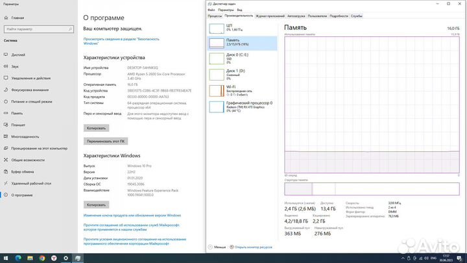Open Удаленный рабочий стол section
The image size is (467, 263).
coord(31,183)
